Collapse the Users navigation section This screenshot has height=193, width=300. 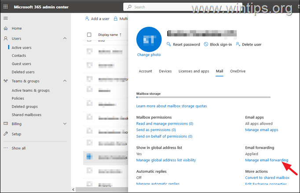[65, 38]
